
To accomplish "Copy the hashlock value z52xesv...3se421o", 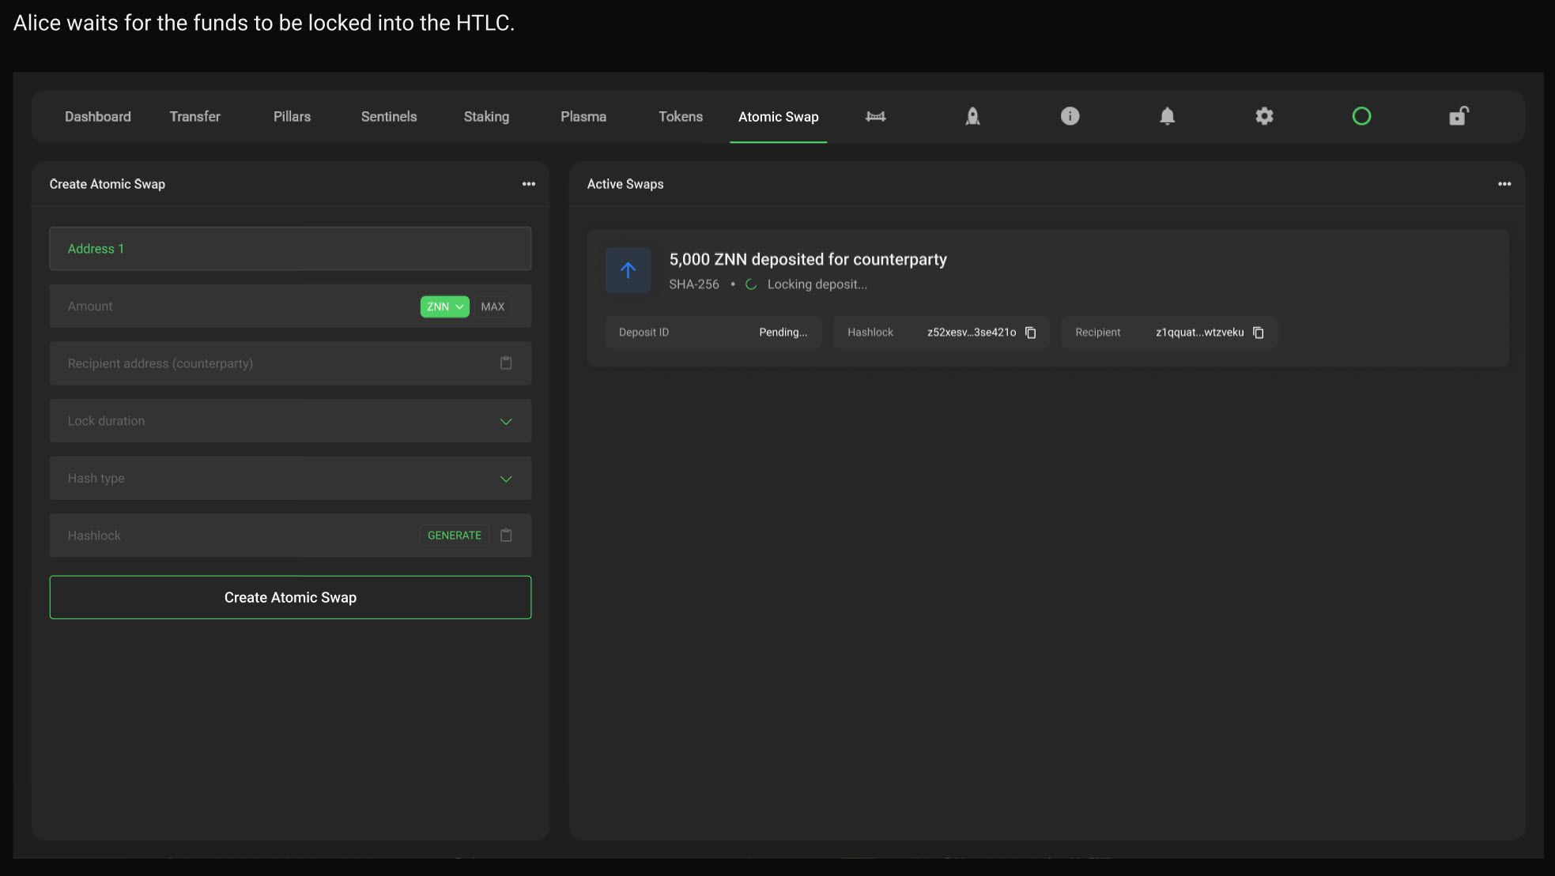I will pyautogui.click(x=1030, y=333).
